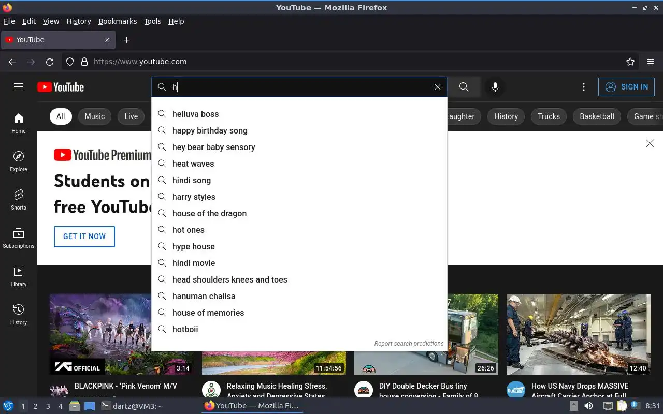Open the BLACKPINK Pink Venom video thumbnail

click(122, 334)
